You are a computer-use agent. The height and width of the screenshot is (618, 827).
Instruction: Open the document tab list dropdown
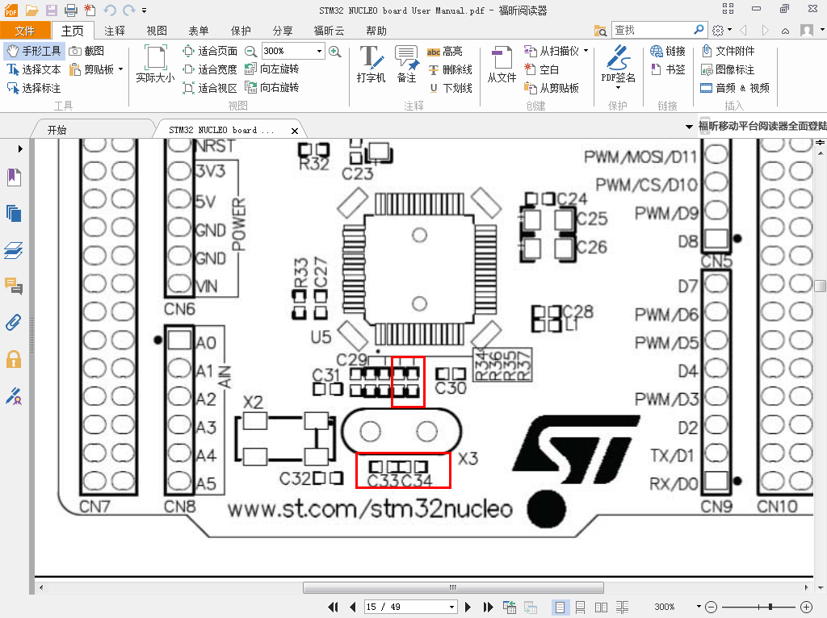click(x=689, y=127)
